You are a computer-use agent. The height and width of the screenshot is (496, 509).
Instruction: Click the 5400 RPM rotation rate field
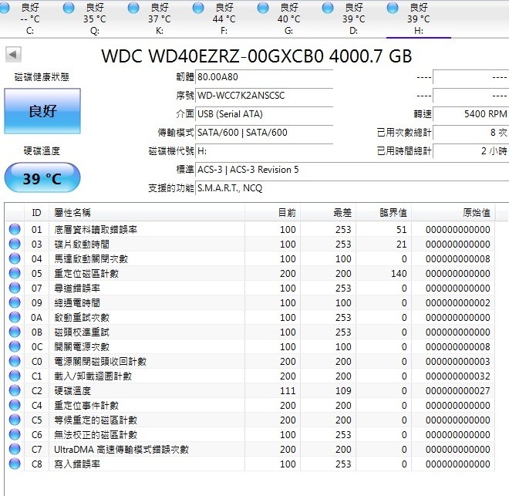pos(470,114)
